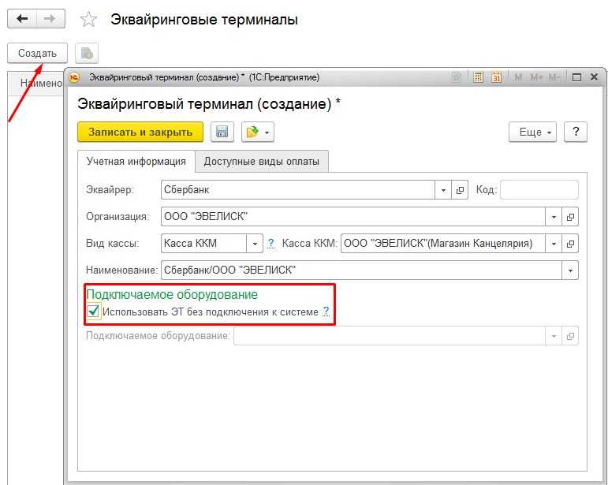Viewport: 608px width, 485px height.
Task: Open help with the question mark button
Action: (576, 132)
